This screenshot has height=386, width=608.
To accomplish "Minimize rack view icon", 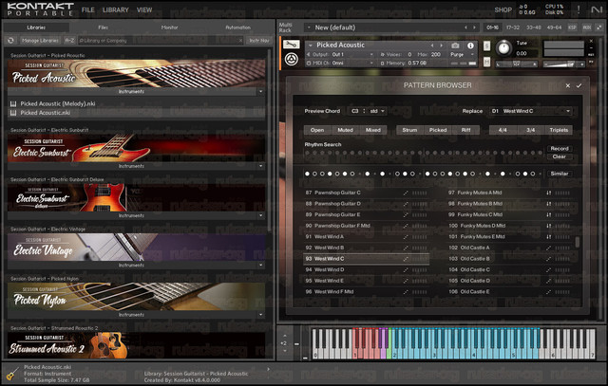I will click(x=599, y=28).
